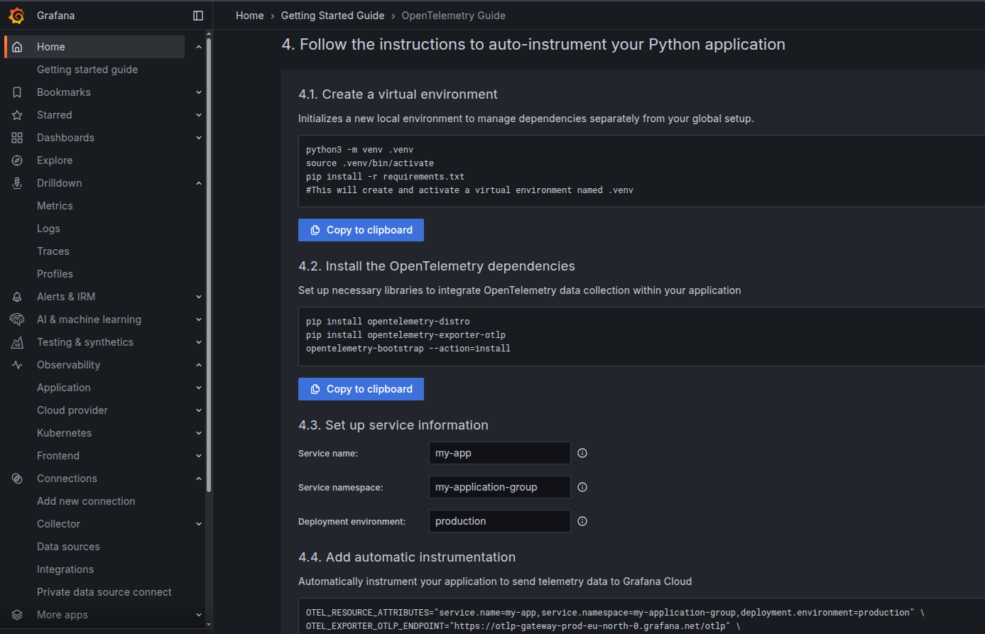Click the Service name input field
This screenshot has width=985, height=634.
[500, 453]
